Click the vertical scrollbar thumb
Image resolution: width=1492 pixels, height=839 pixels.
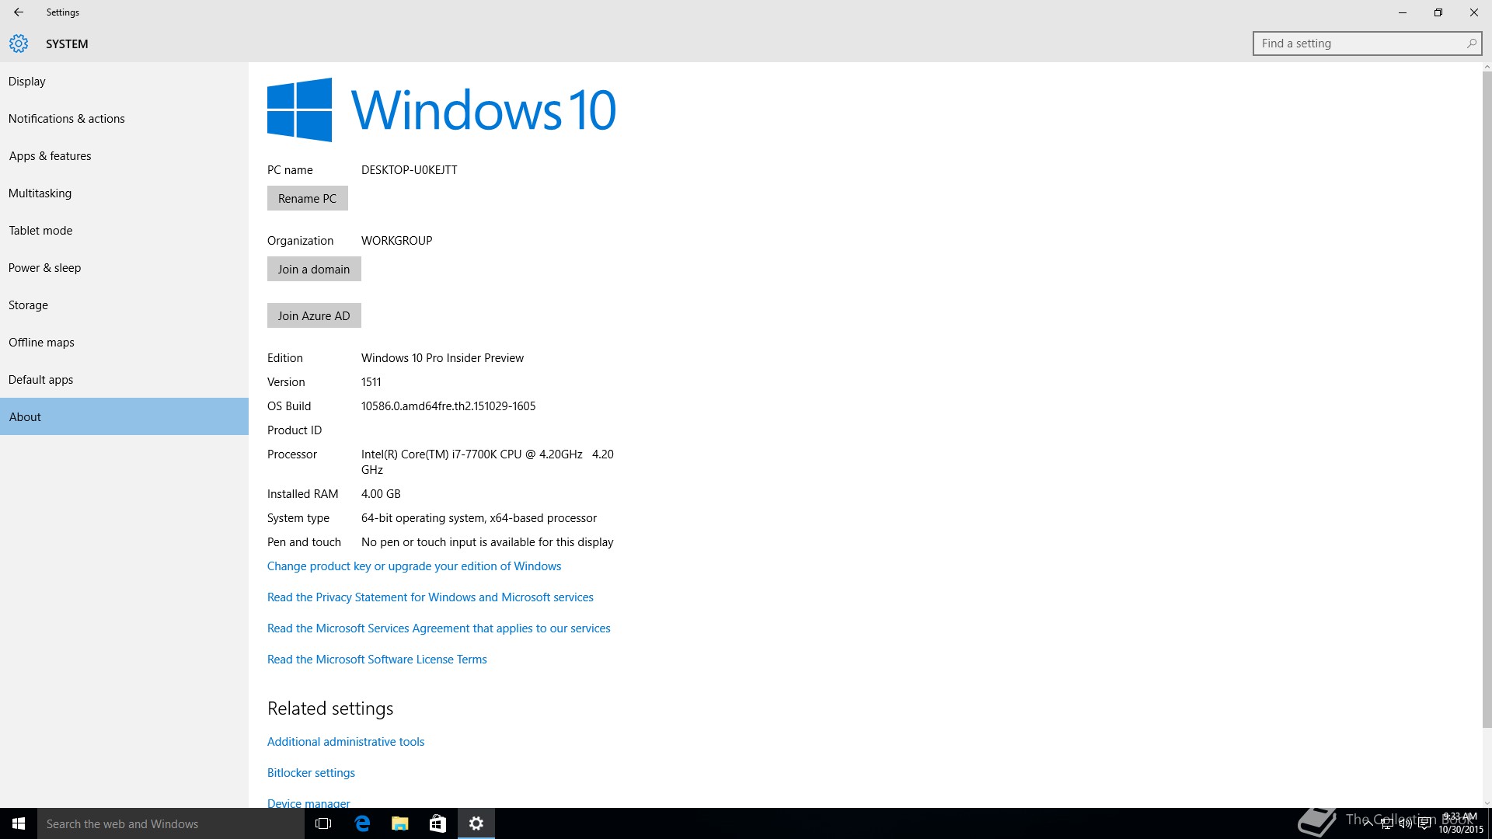pyautogui.click(x=1487, y=400)
